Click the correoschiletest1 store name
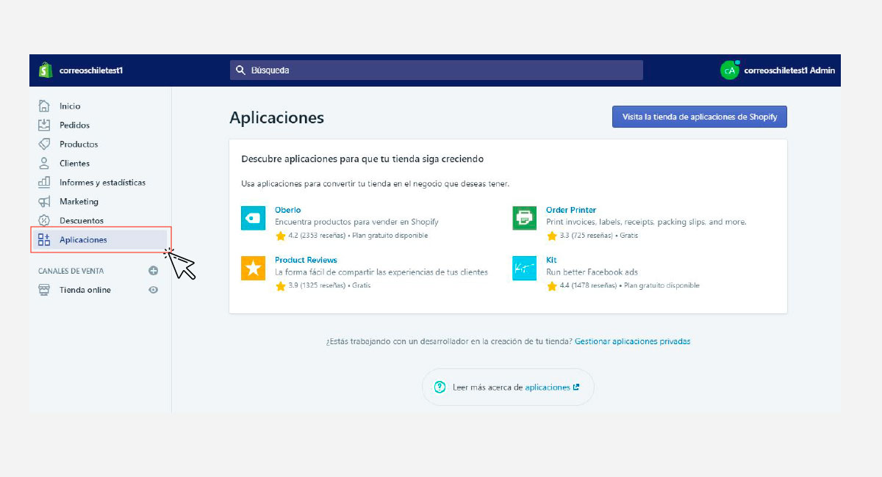 click(x=90, y=70)
